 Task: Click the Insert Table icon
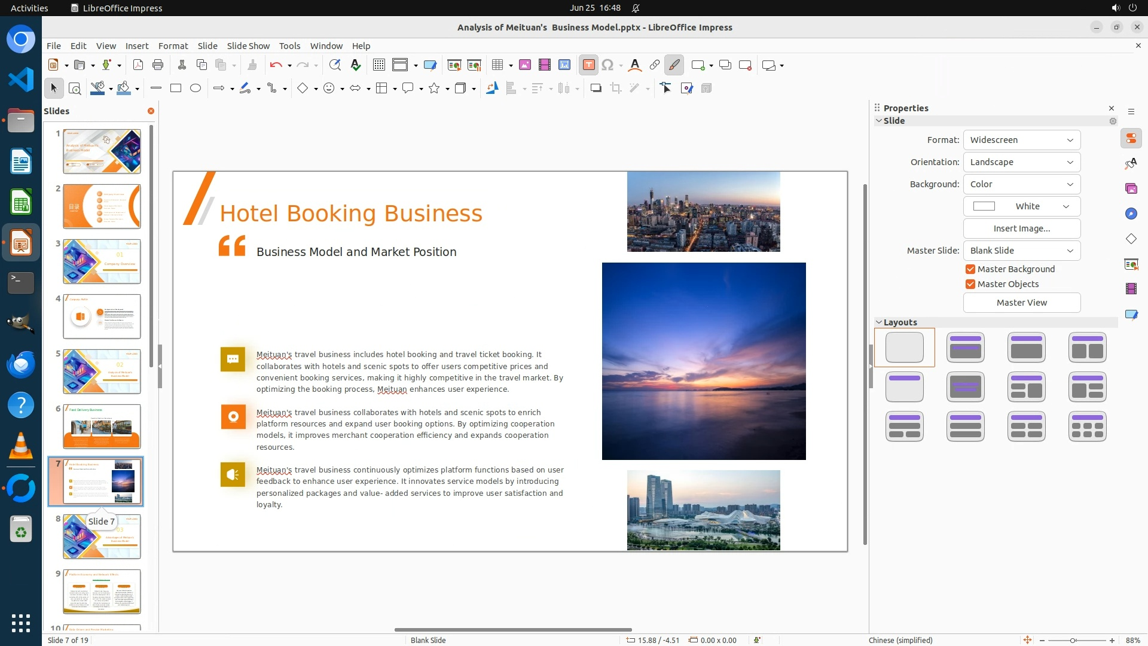click(x=497, y=65)
